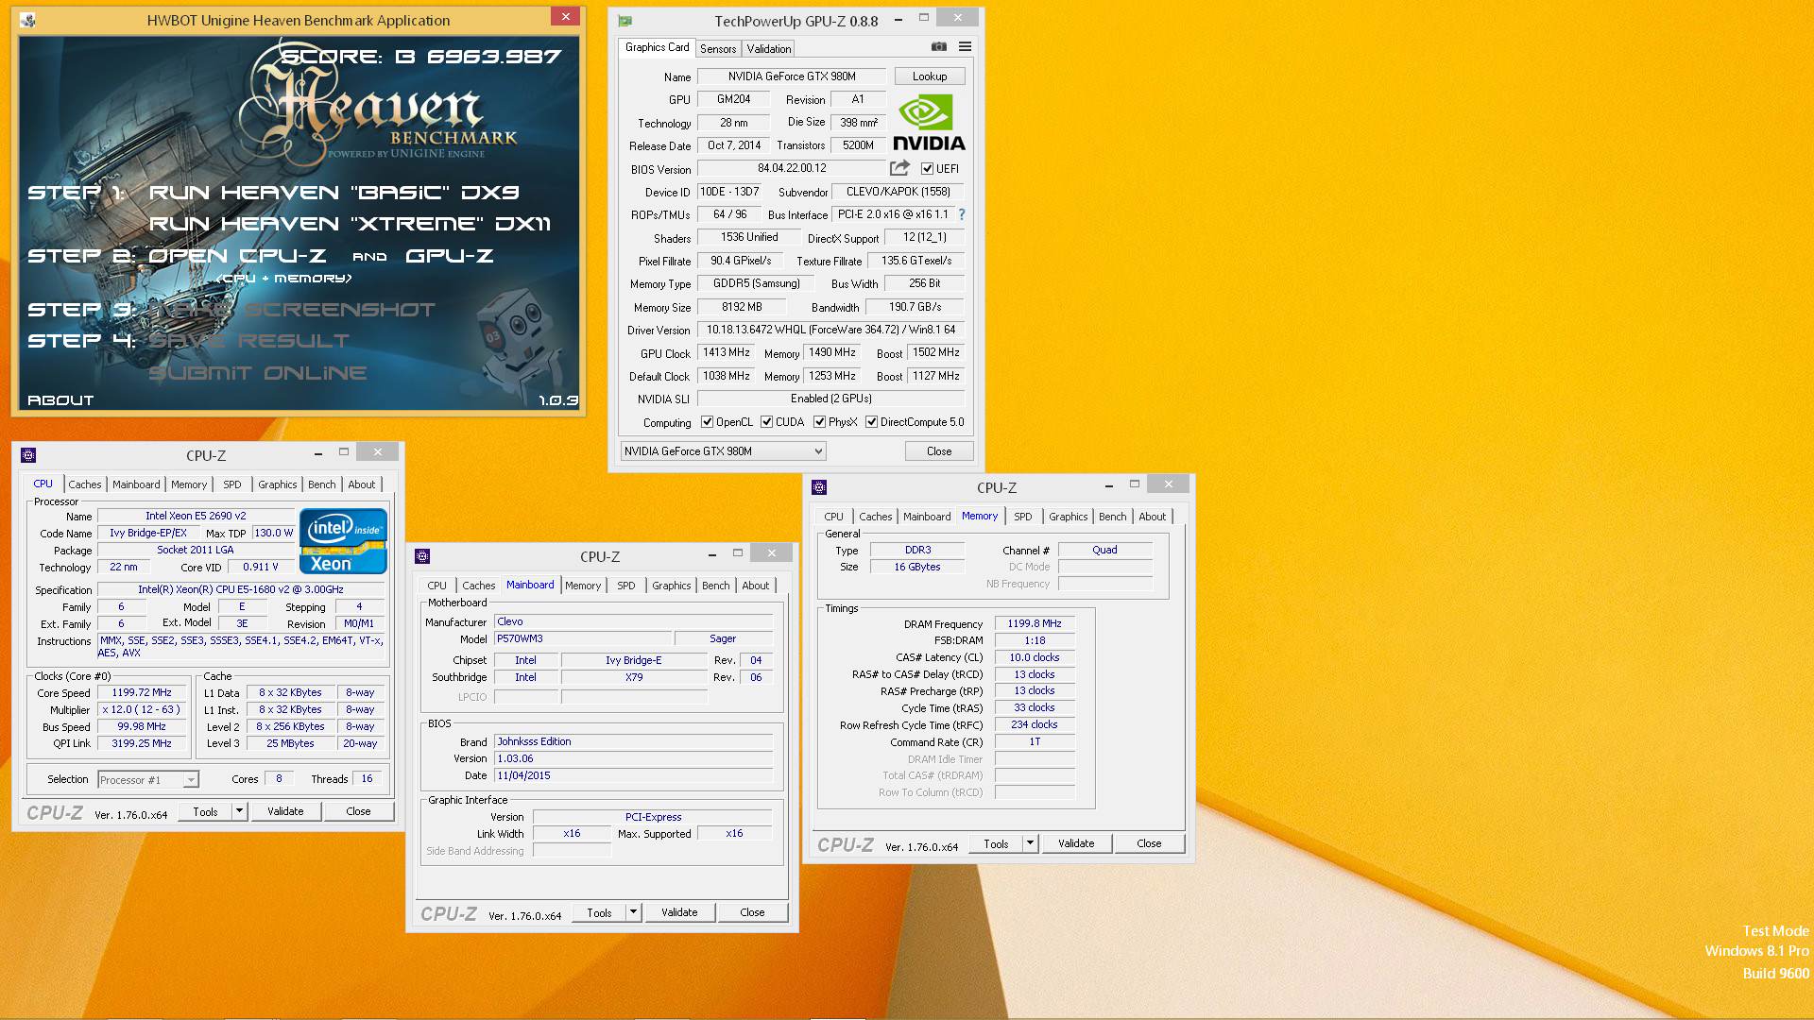Viewport: 1814px width, 1020px height.
Task: Click the Lookup button in GPU-Z
Action: [x=930, y=76]
